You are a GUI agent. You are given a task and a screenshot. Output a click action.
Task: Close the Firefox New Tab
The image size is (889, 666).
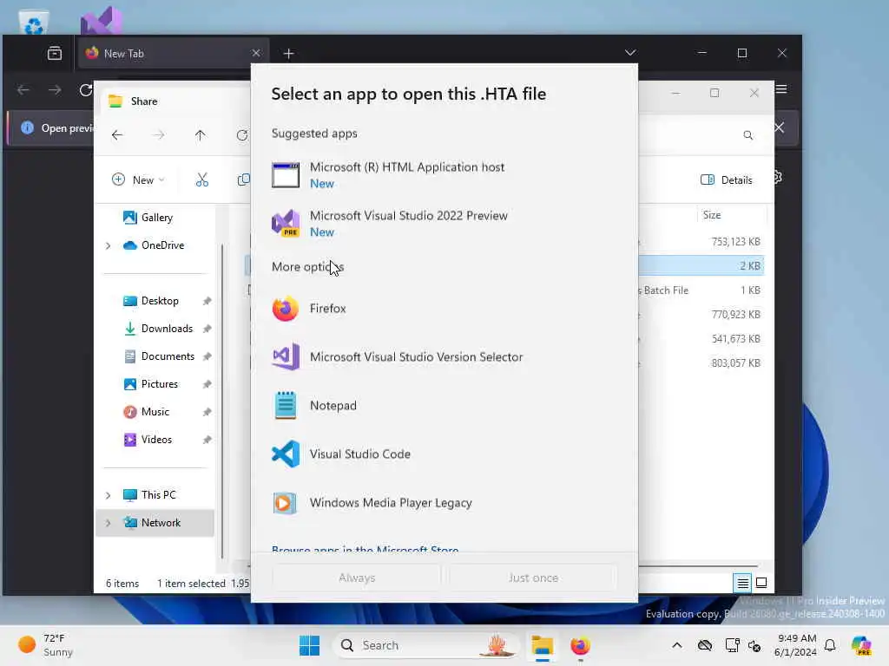coord(256,53)
